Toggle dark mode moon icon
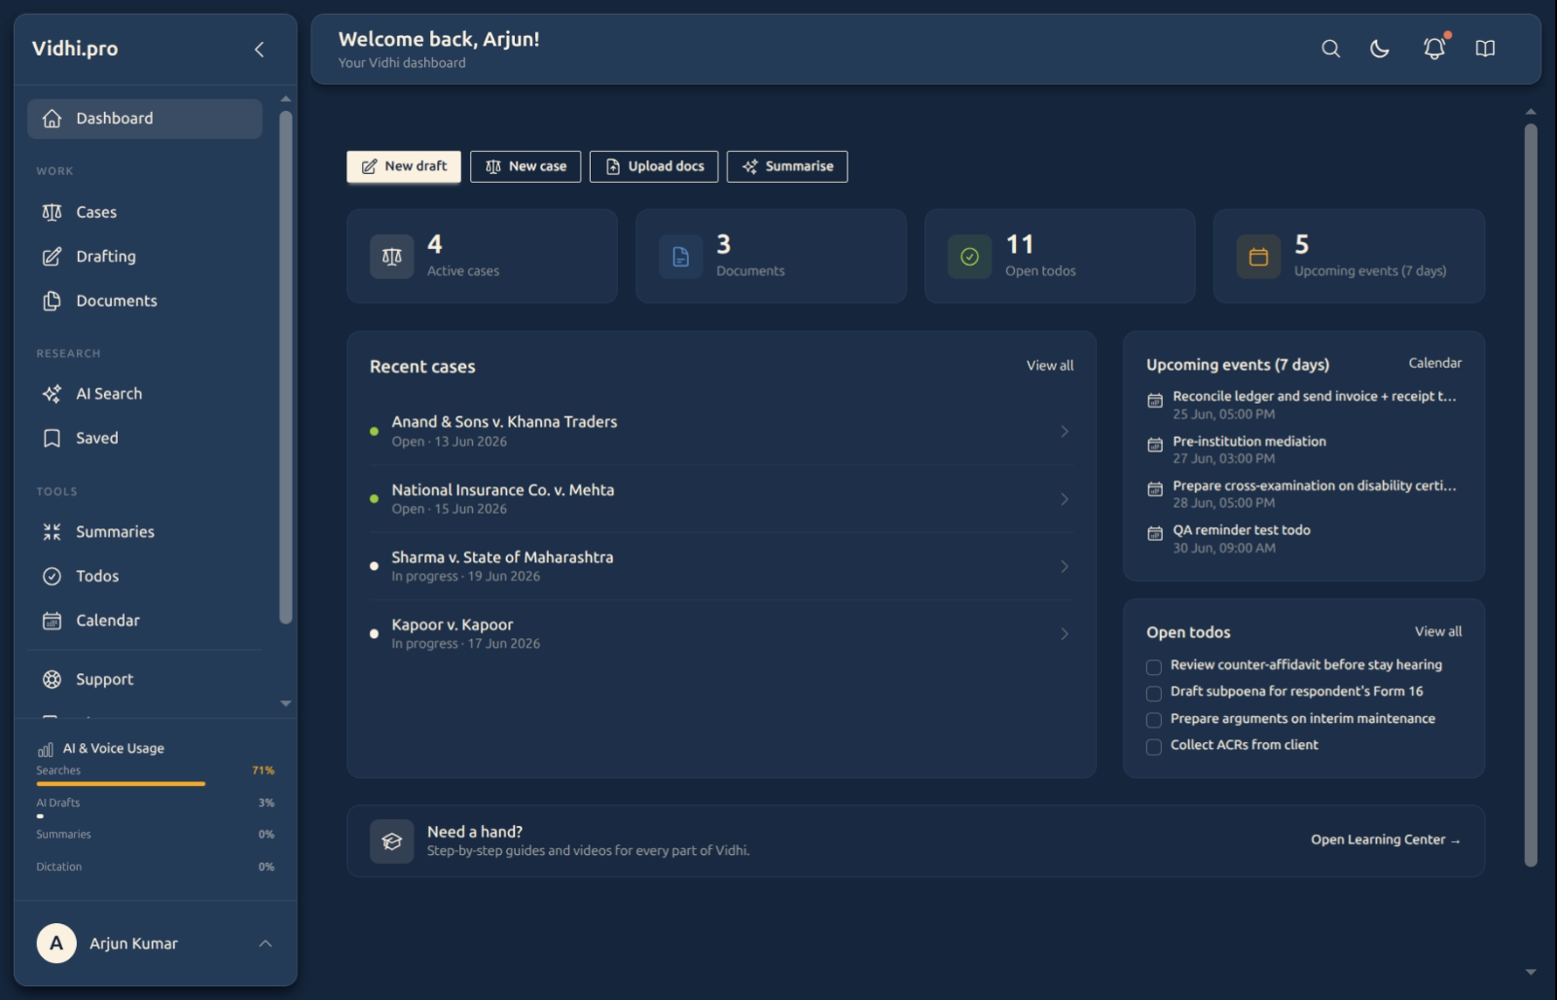Viewport: 1557px width, 1000px height. tap(1379, 49)
